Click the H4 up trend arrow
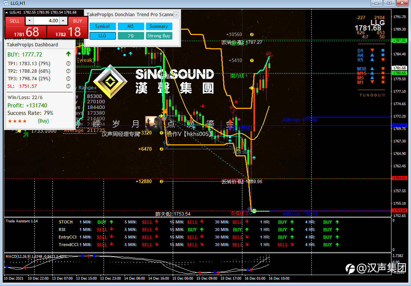411x286 pixels. pos(372,55)
